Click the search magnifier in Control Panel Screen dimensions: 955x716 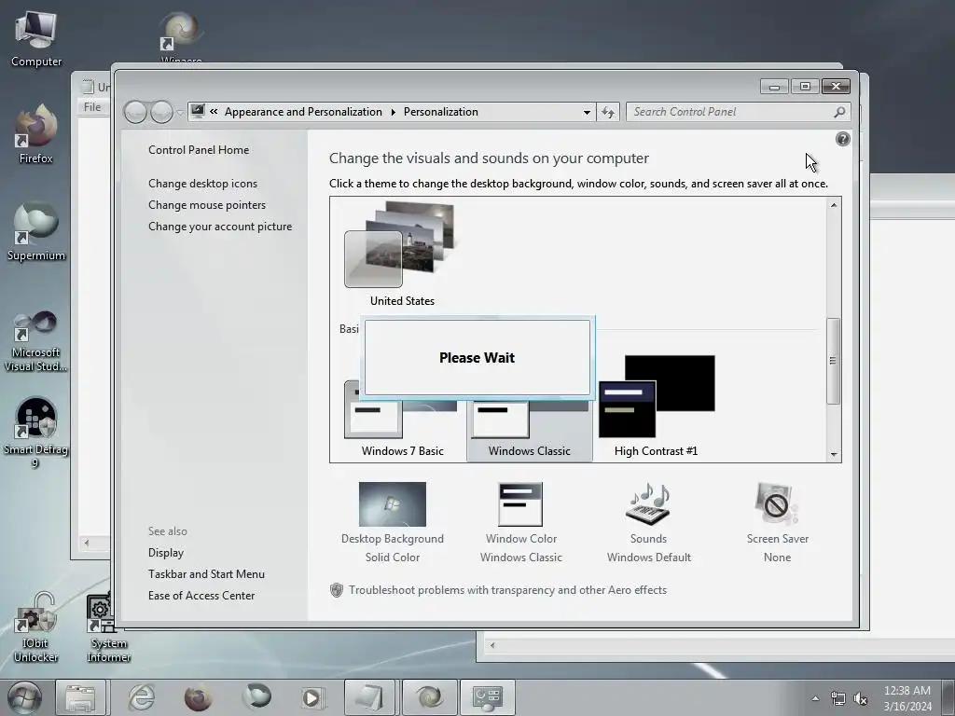[x=839, y=112]
